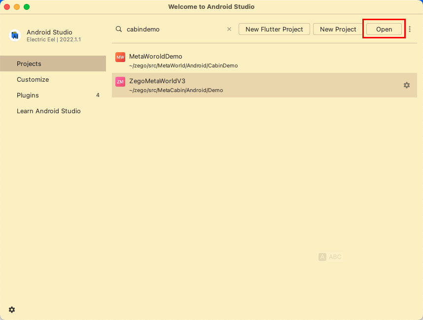Click the Open button

pos(384,29)
